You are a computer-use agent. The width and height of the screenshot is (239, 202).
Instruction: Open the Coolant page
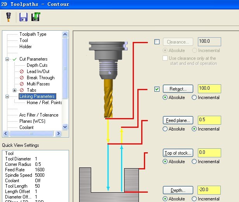point(26,127)
